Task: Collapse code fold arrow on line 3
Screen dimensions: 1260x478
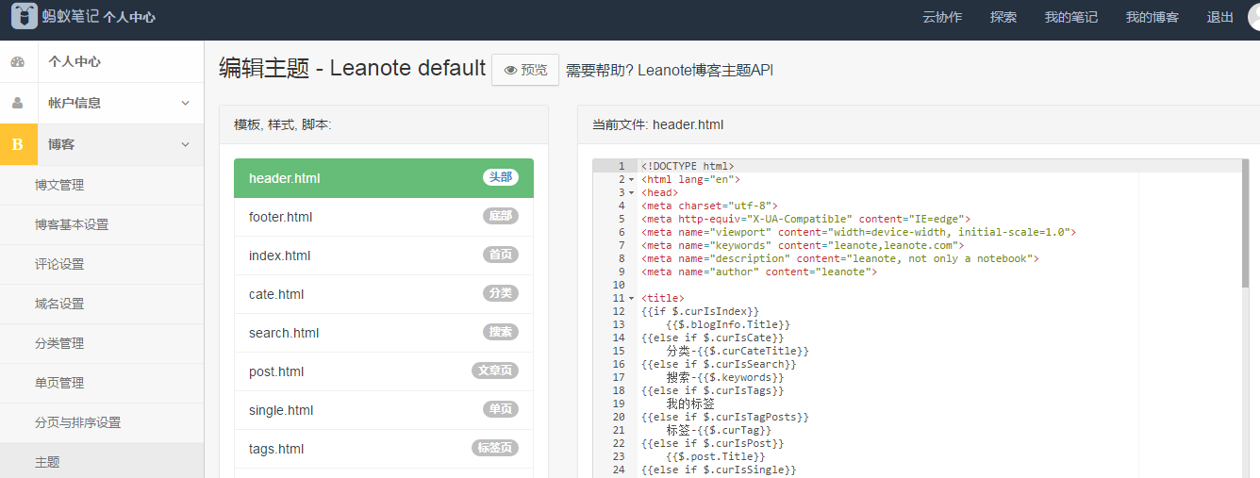Action: point(631,192)
